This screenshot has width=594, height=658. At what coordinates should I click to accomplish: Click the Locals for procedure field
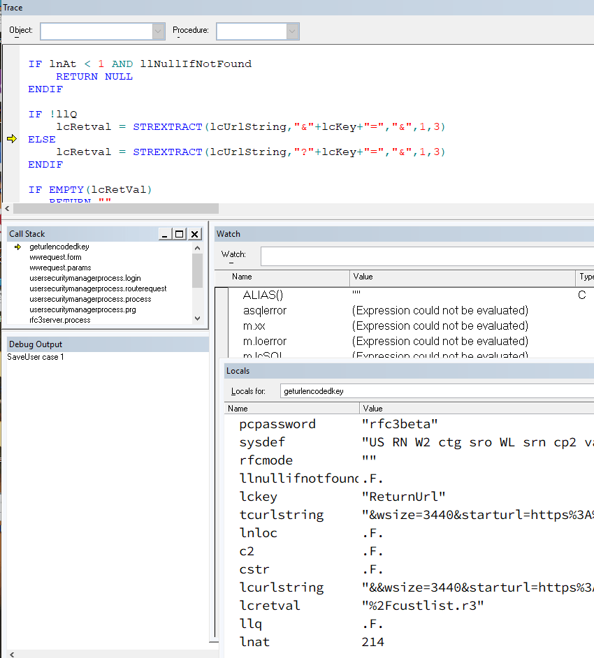tap(437, 391)
